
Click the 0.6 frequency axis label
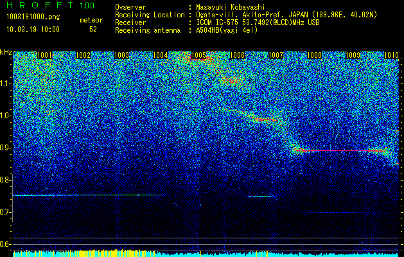[x=5, y=244]
